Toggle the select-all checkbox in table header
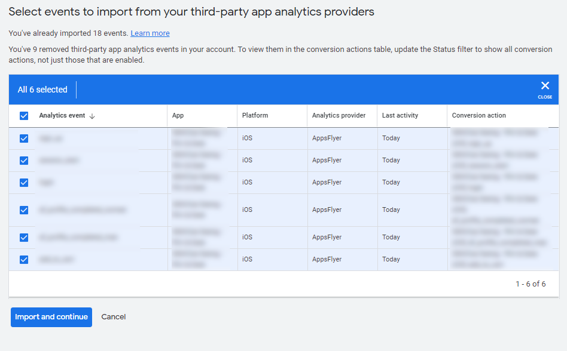This screenshot has width=567, height=351. [x=24, y=116]
